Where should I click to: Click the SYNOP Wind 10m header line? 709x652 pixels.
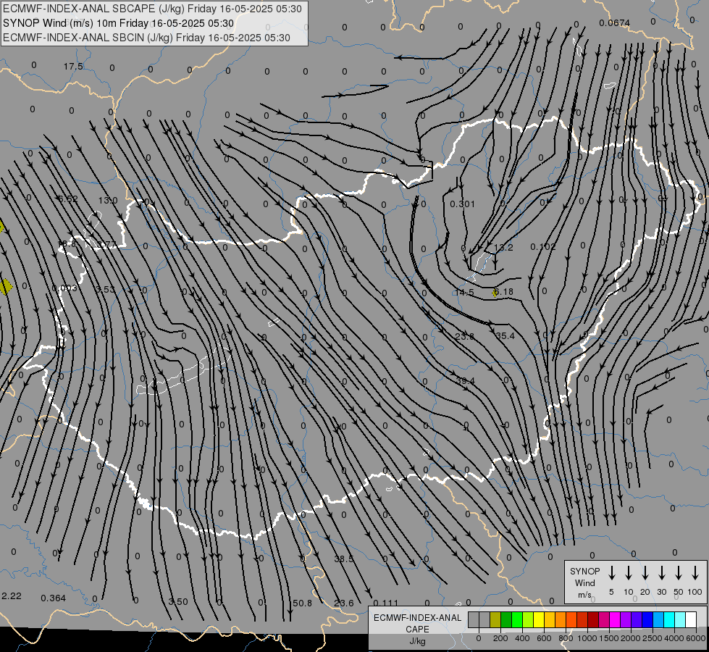119,23
